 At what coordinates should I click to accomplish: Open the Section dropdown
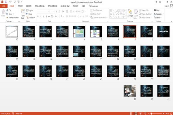31,18
